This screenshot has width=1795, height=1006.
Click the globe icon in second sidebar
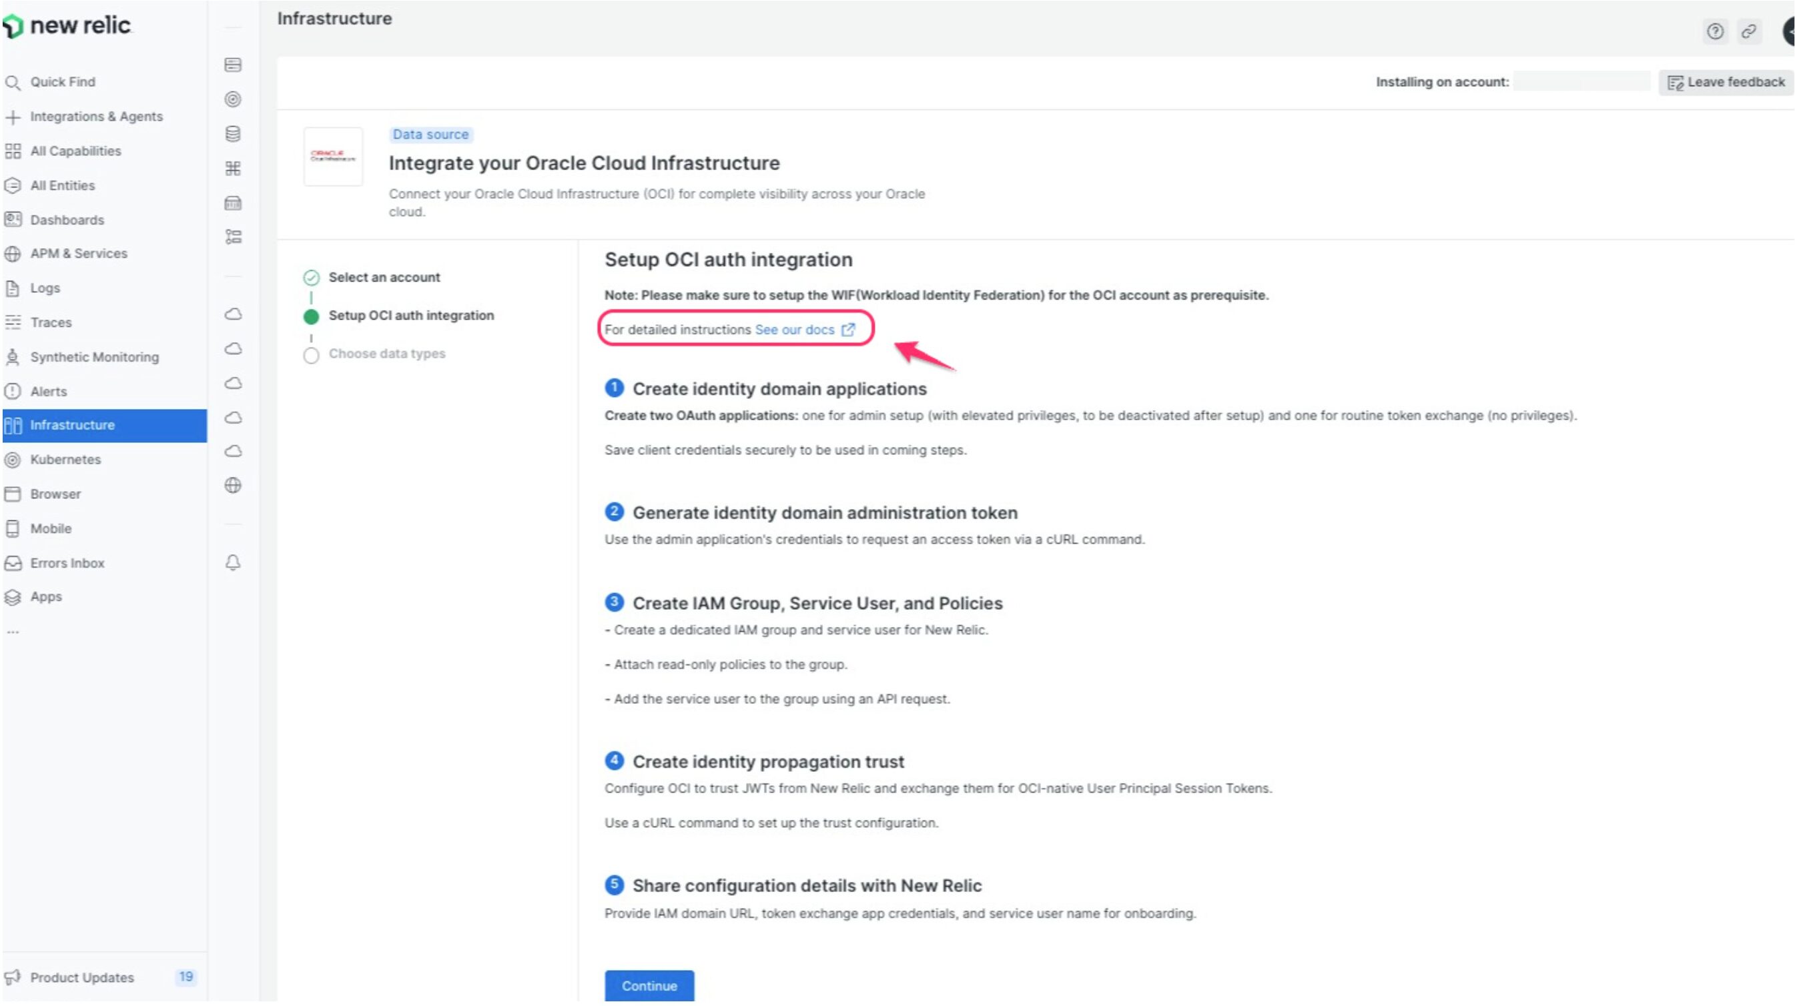(x=233, y=486)
